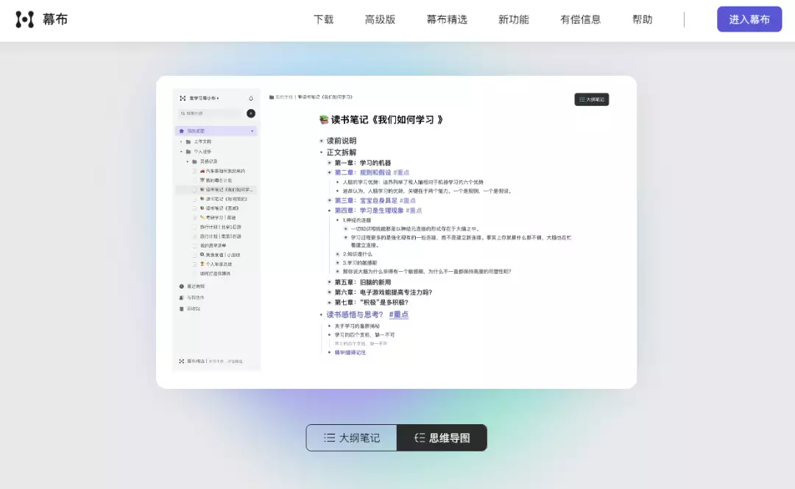The height and width of the screenshot is (489, 795).
Task: Open the 下载 menu item
Action: [323, 20]
